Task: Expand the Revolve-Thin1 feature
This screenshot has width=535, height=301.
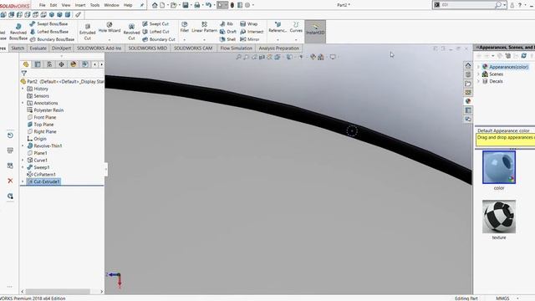Action: coord(23,145)
